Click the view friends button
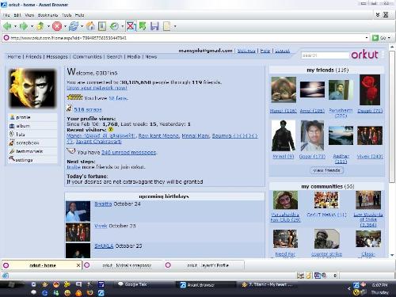Viewport: 396px width, 297px height. (x=326, y=170)
